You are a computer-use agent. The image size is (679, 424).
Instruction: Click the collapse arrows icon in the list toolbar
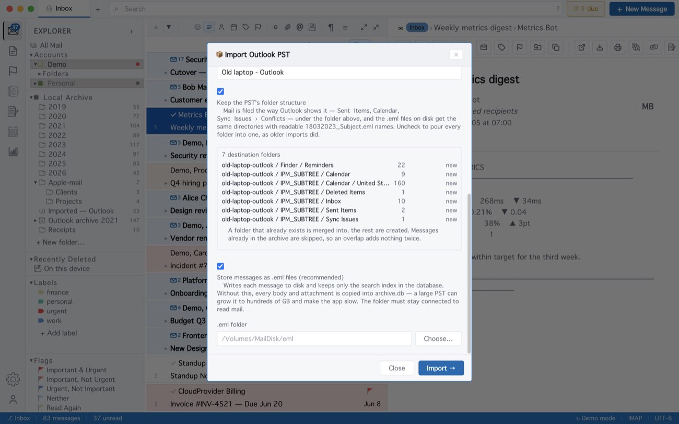376,27
